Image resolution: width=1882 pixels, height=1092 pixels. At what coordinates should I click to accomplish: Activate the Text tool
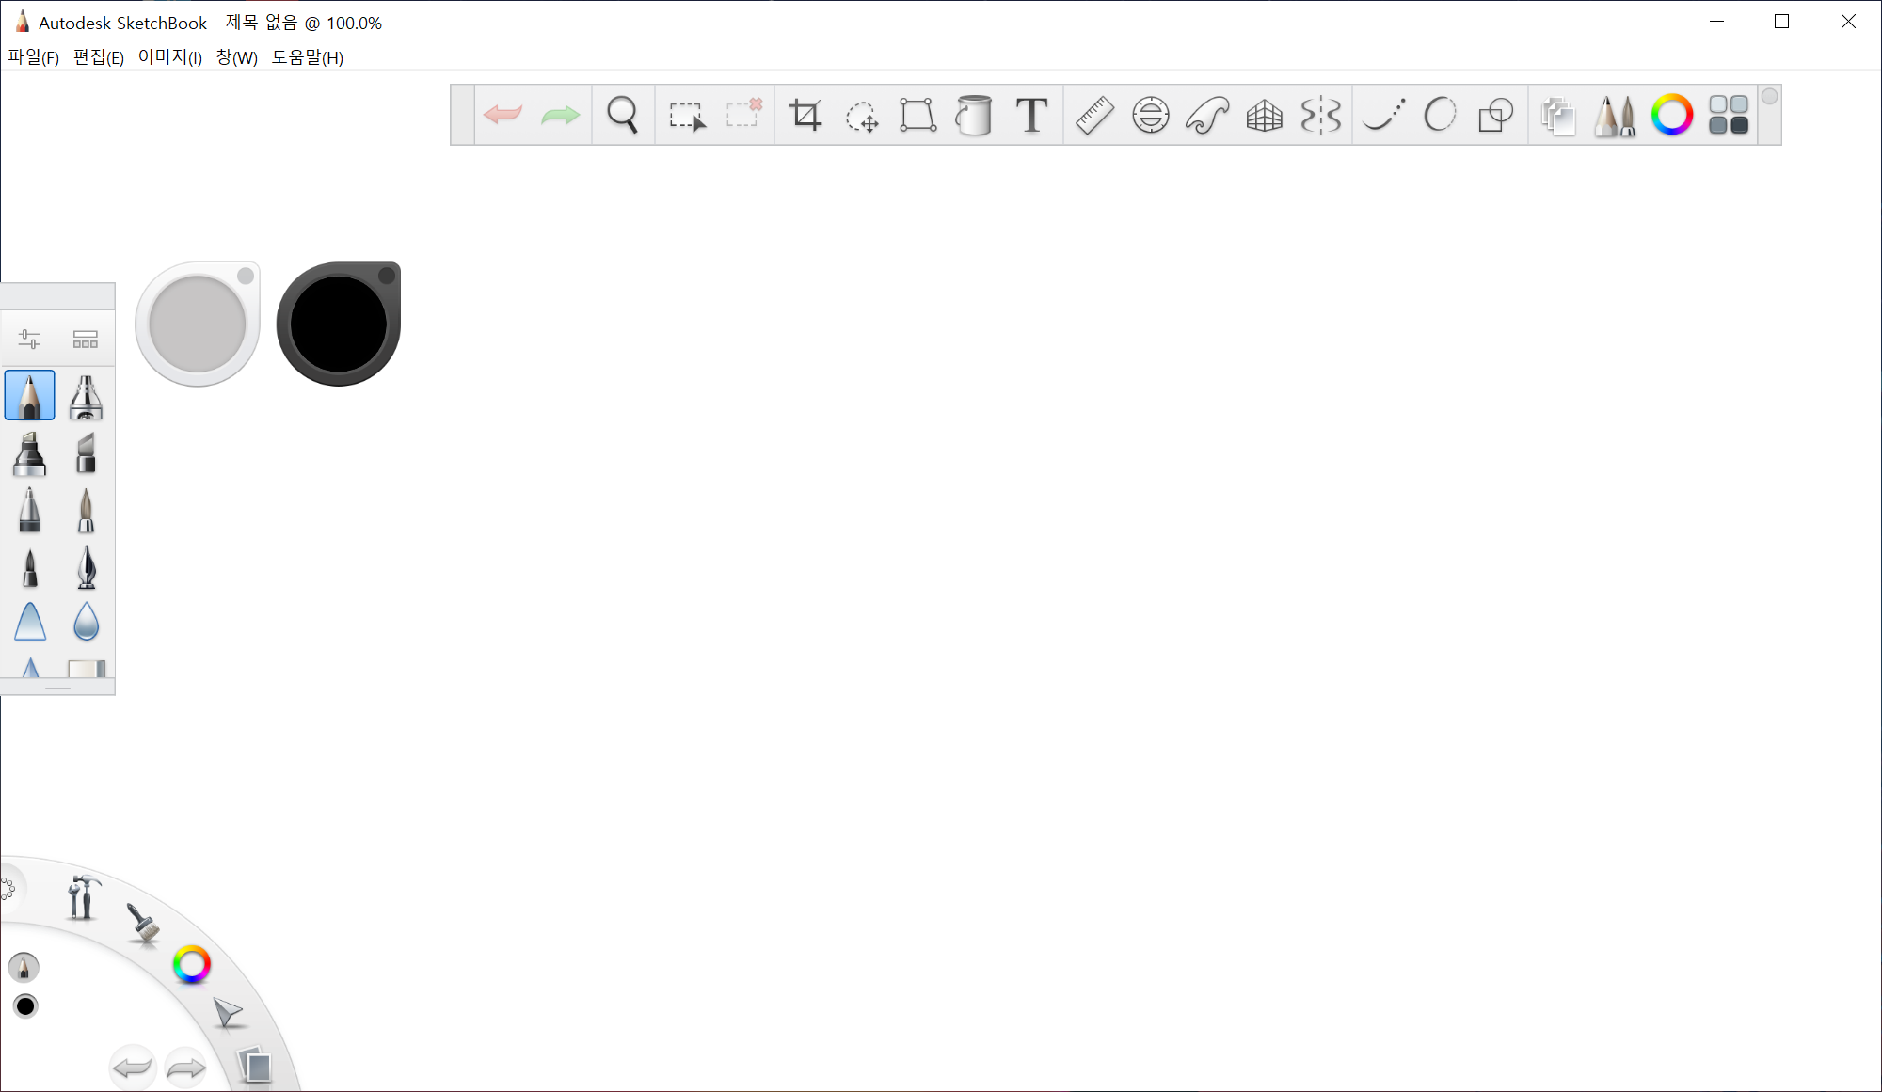[x=1031, y=116]
